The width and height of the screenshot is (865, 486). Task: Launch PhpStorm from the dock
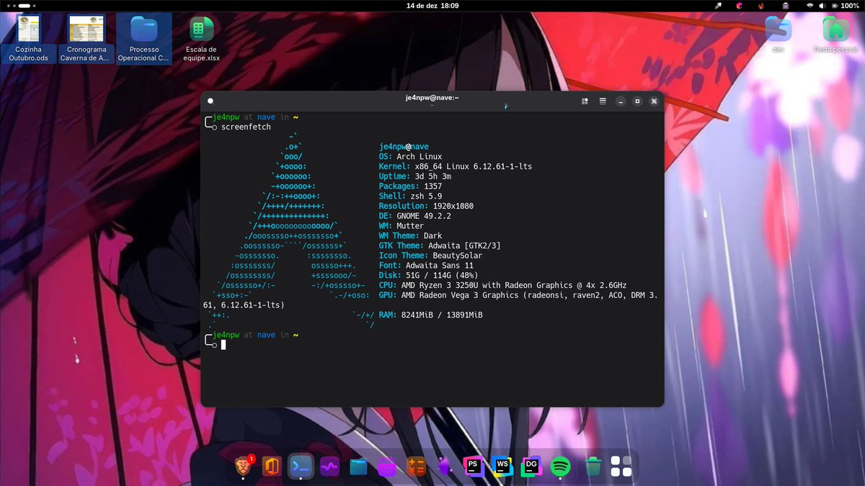474,467
